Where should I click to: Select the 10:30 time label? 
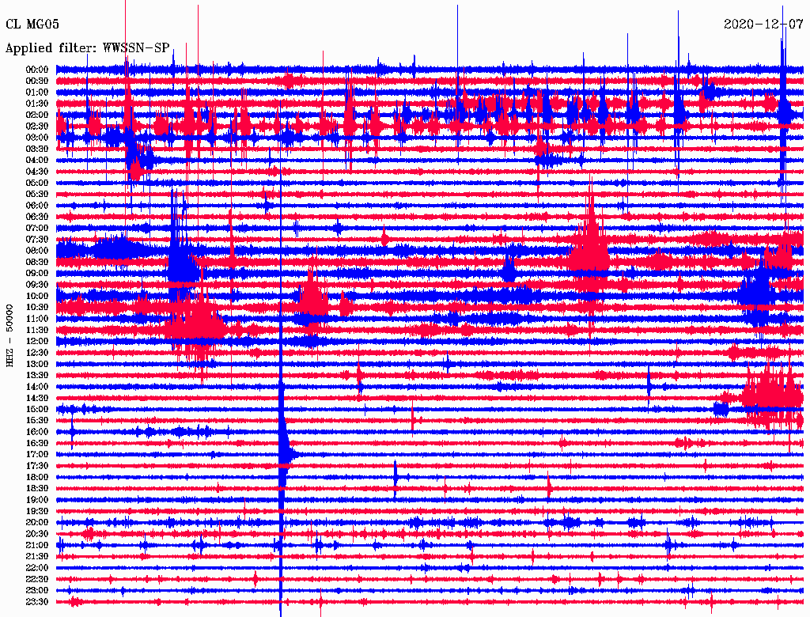[x=36, y=307]
